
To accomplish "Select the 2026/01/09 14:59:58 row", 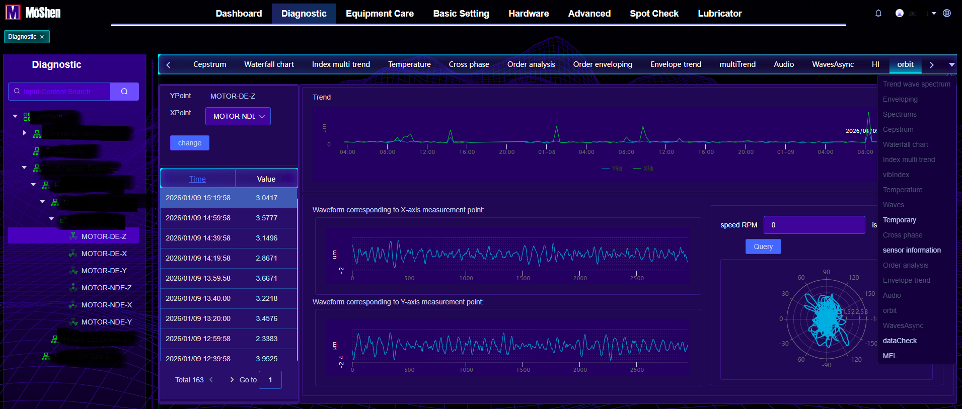I will pyautogui.click(x=229, y=218).
